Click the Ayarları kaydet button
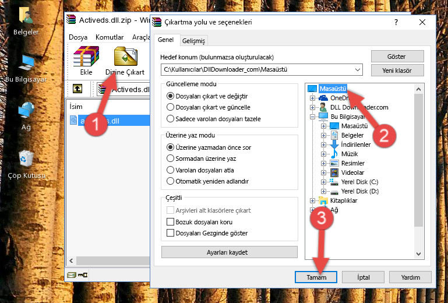The height and width of the screenshot is (303, 448). pyautogui.click(x=230, y=252)
